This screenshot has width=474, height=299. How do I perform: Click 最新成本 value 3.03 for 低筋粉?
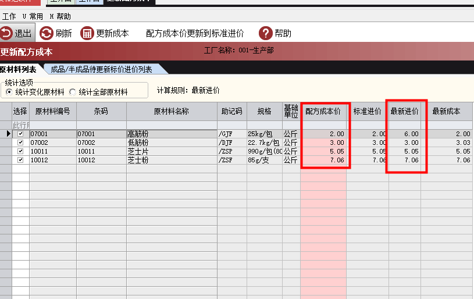tap(447, 143)
